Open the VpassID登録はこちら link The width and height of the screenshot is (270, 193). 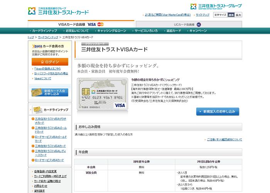pyautogui.click(x=47, y=69)
